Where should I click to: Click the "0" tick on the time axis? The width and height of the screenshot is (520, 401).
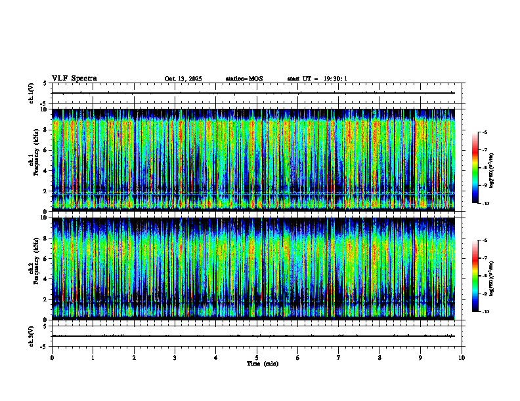(x=52, y=358)
